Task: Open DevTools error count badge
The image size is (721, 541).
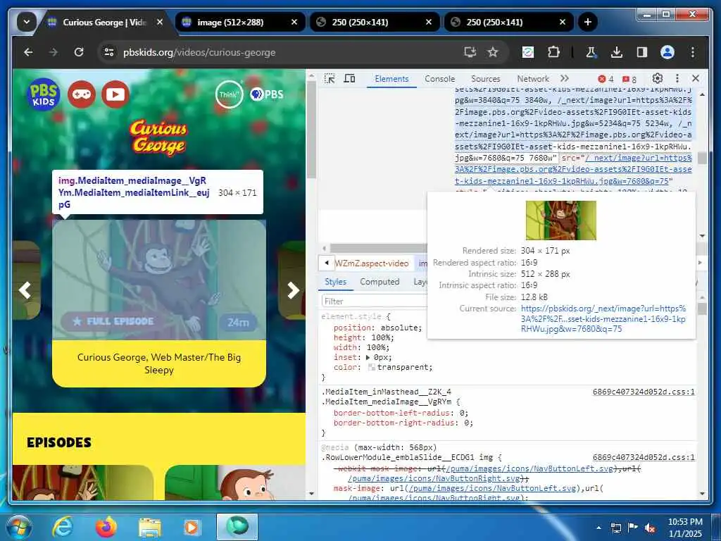Action: coord(606,79)
